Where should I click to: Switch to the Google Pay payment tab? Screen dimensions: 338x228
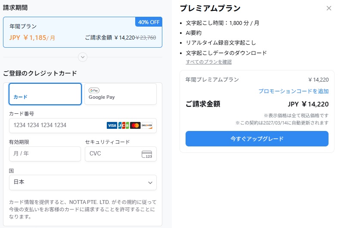coord(120,94)
